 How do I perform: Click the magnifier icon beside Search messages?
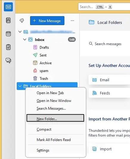(x=91, y=44)
